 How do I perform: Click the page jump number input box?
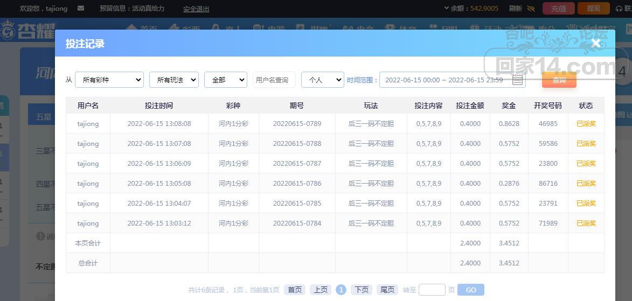tap(432, 290)
